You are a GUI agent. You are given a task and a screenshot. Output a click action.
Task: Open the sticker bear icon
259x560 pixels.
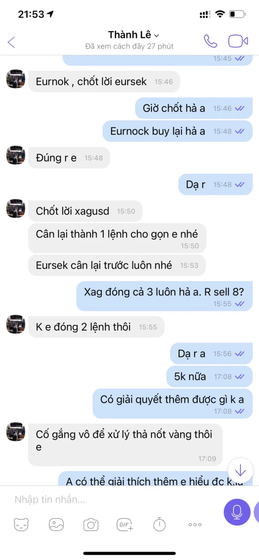pyautogui.click(x=21, y=524)
